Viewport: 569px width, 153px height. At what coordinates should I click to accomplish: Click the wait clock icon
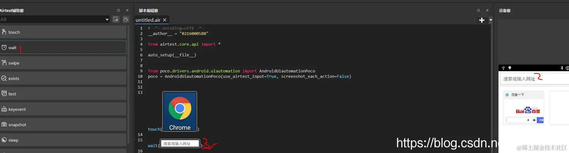[4, 47]
